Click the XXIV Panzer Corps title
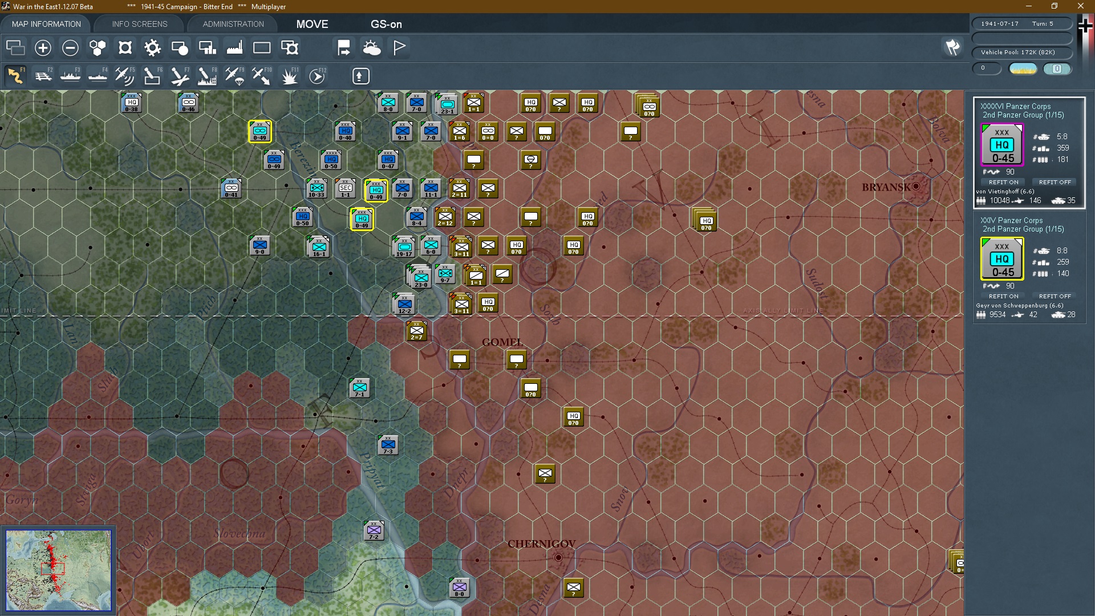This screenshot has width=1095, height=616. (x=1011, y=220)
